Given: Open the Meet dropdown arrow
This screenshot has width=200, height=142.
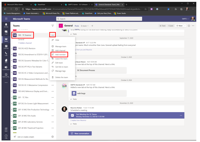Looking at the screenshot, I should 185,26.
